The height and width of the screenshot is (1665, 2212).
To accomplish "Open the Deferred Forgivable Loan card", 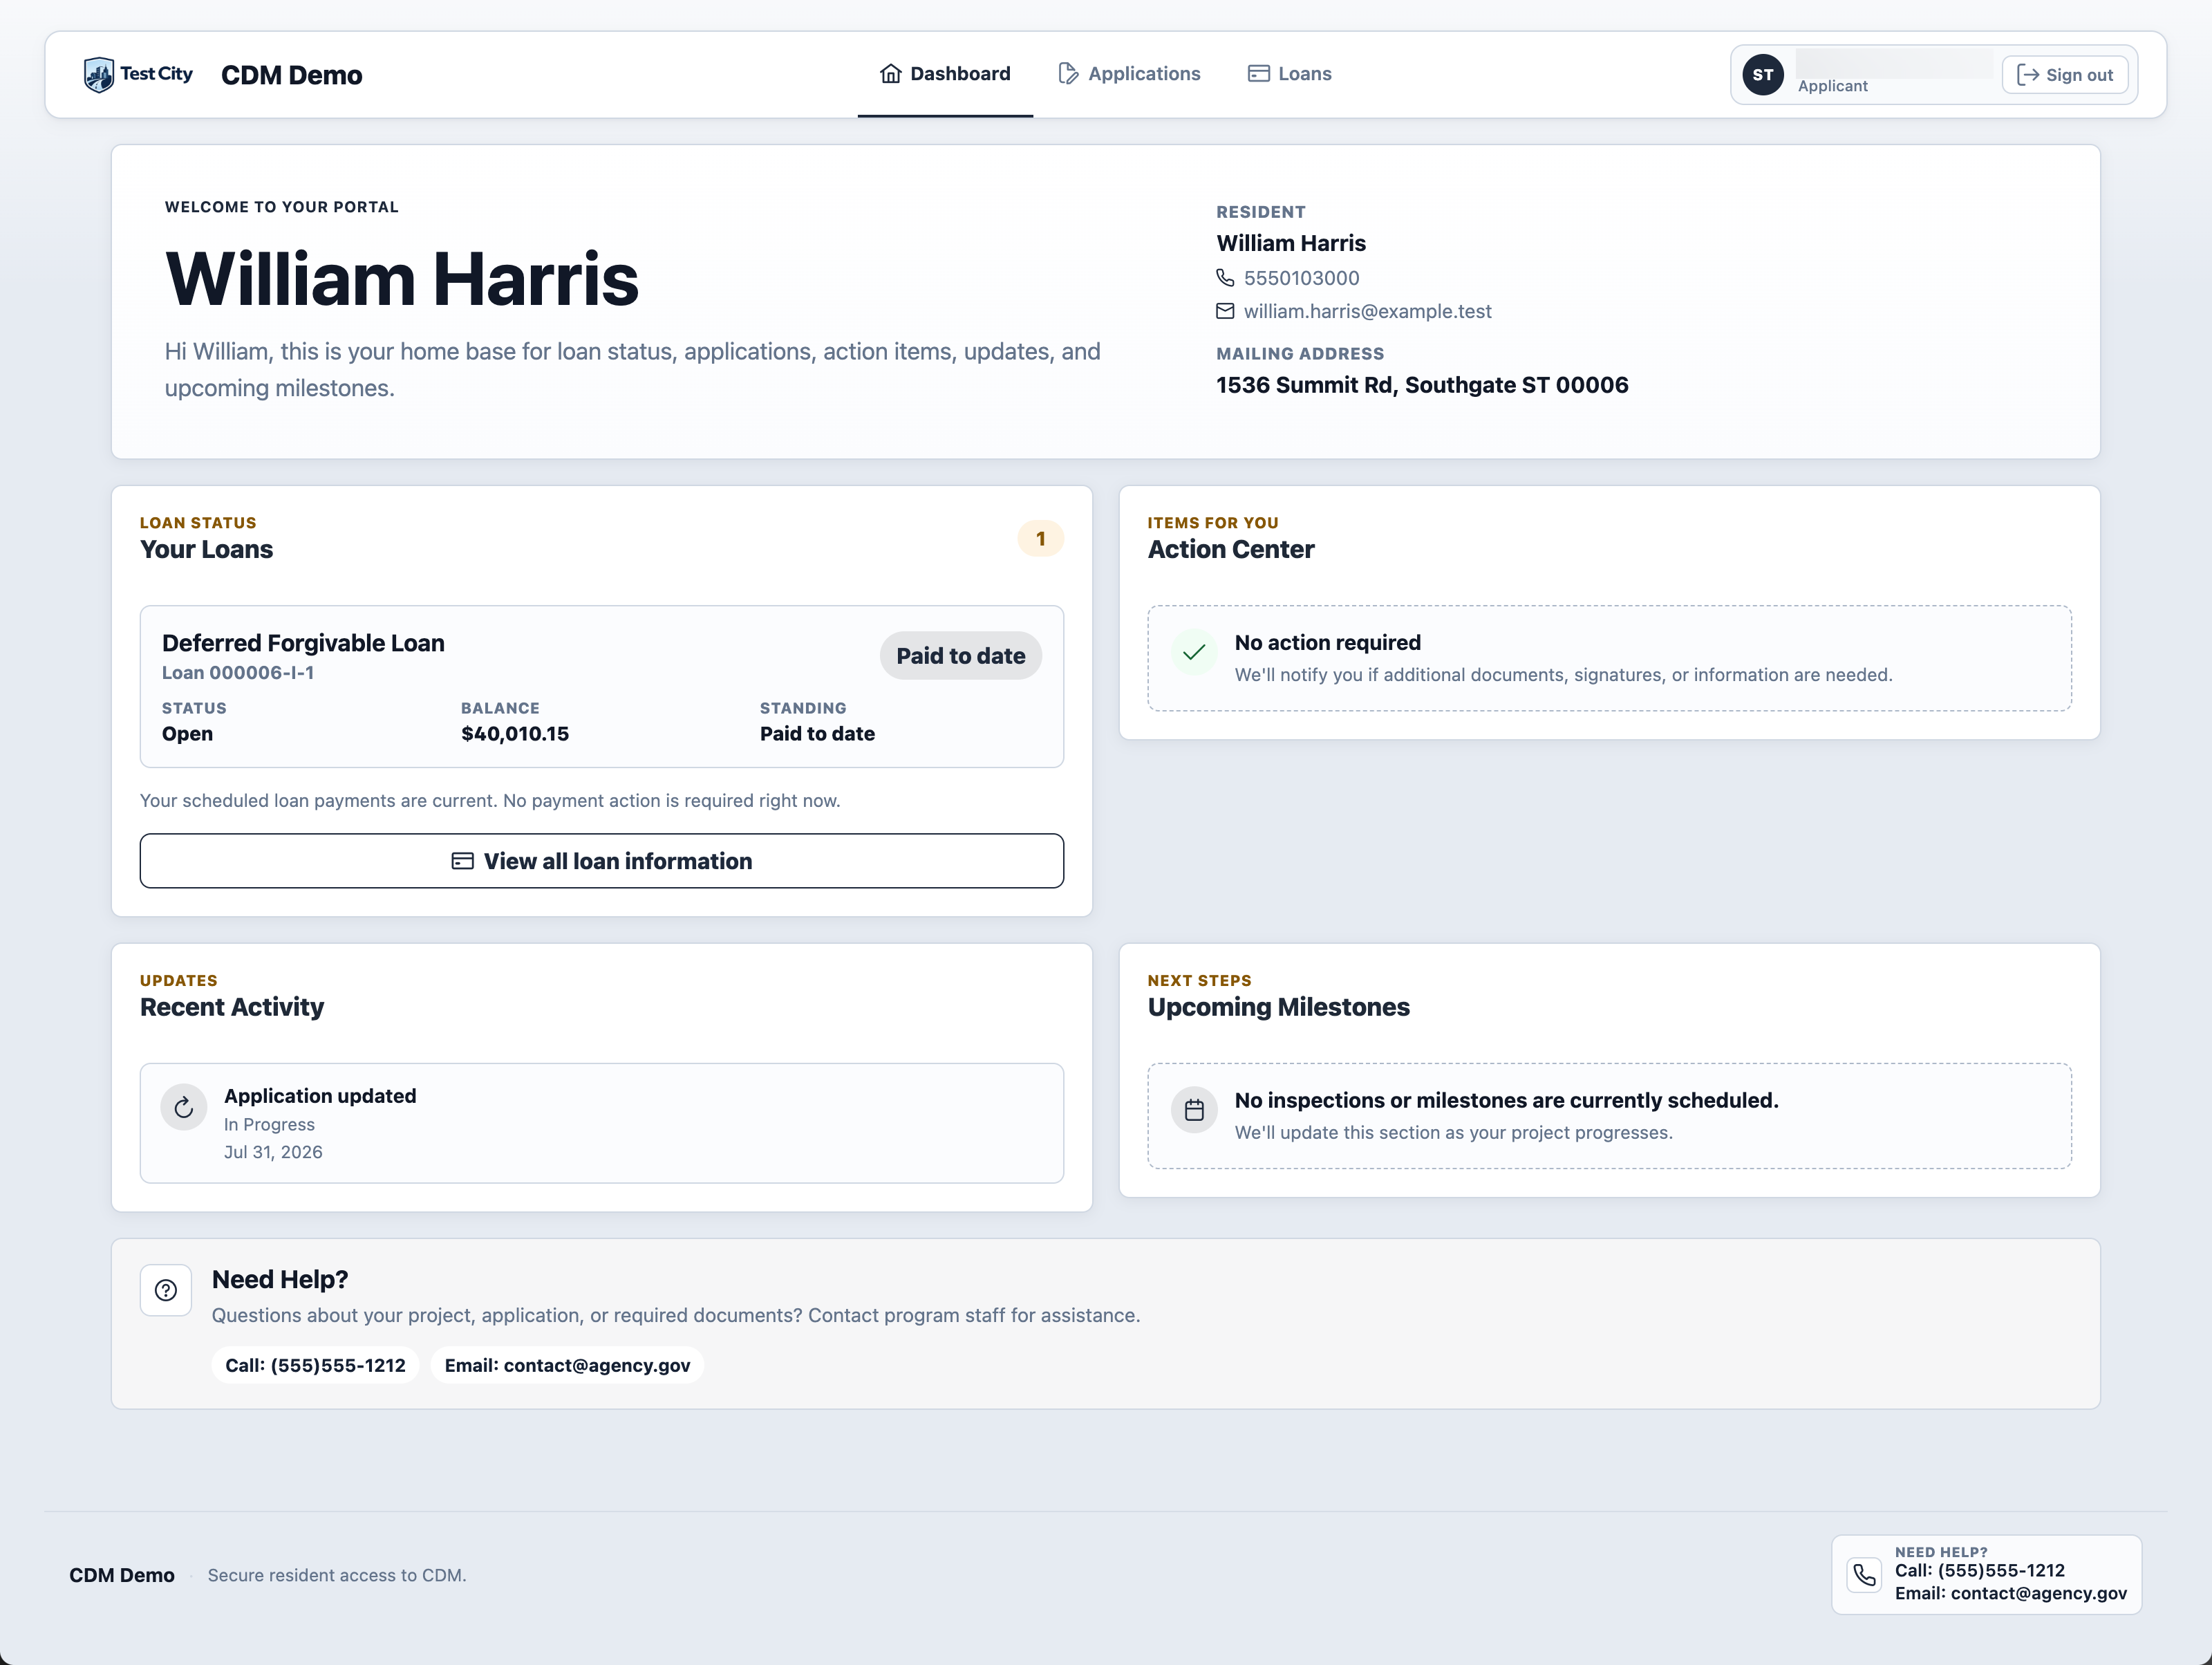I will click(602, 686).
